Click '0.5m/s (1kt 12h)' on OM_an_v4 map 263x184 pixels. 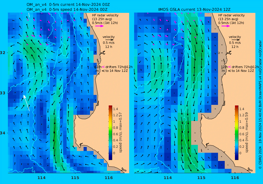105,23
